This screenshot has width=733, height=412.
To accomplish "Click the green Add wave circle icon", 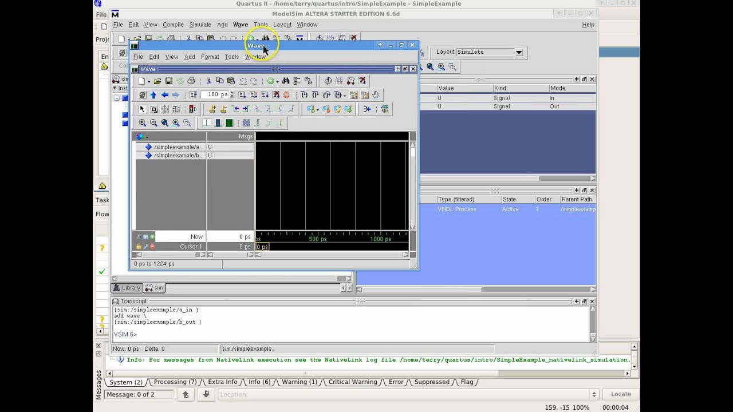I will (x=270, y=81).
